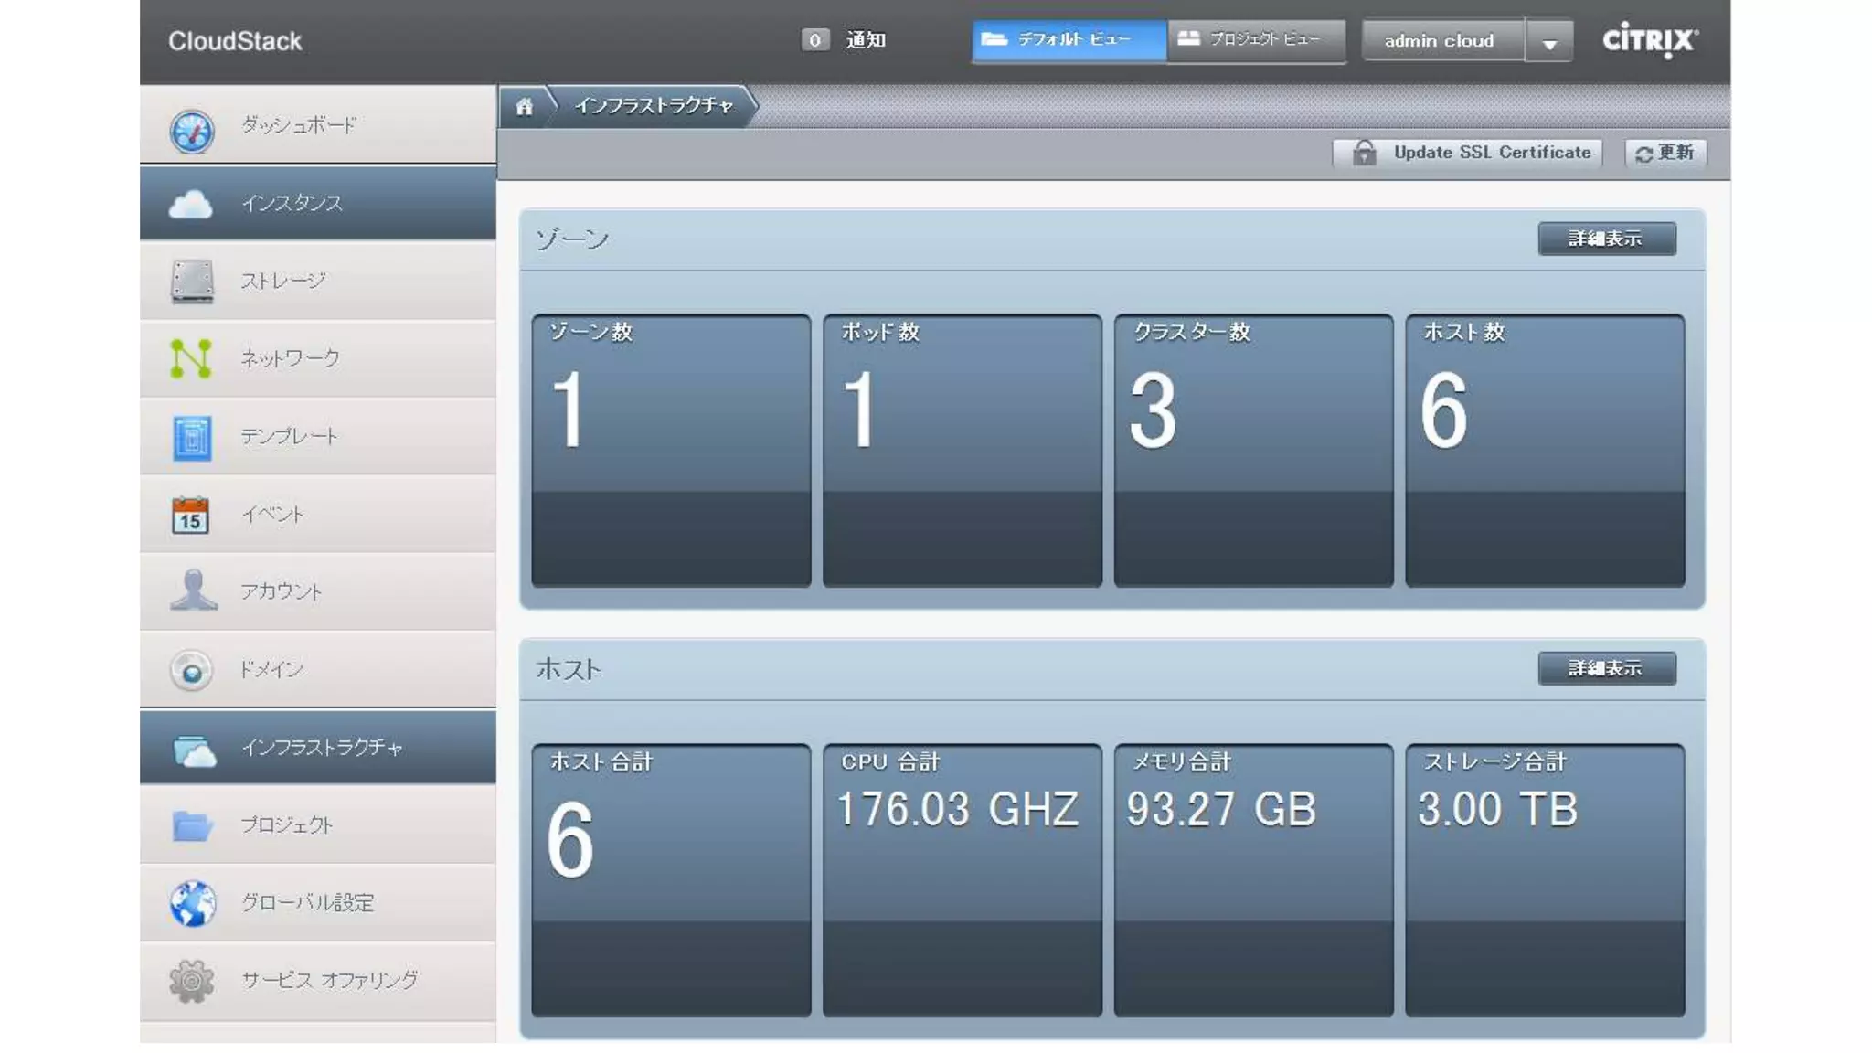Click the Zone section 詳細表示 button
This screenshot has height=1053, width=1872.
coord(1606,239)
